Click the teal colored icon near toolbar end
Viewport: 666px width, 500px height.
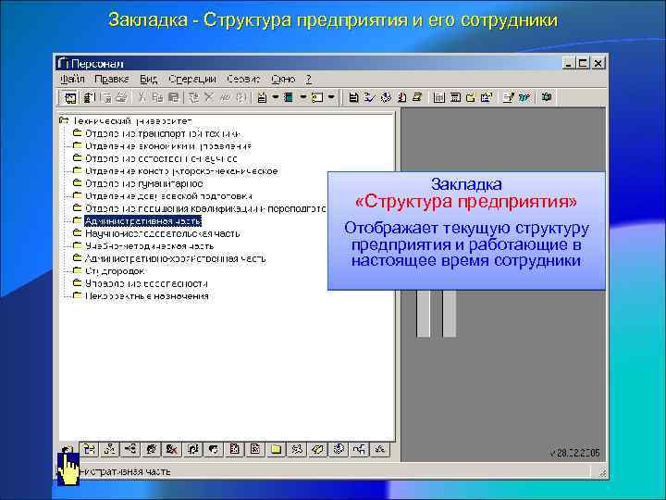[x=524, y=97]
